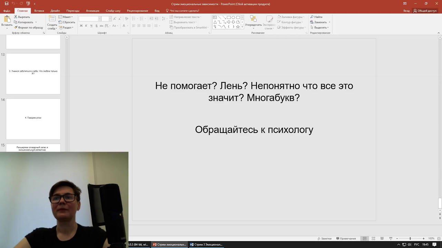The width and height of the screenshot is (442, 248).
Task: Insert a text box from shapes gallery
Action: click(215, 17)
